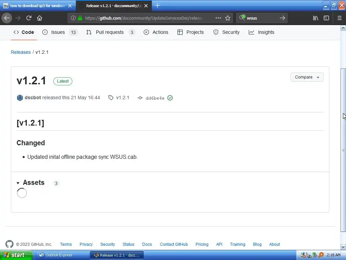Submit the wsus search with arrow
This screenshot has width=346, height=260.
click(x=282, y=18)
